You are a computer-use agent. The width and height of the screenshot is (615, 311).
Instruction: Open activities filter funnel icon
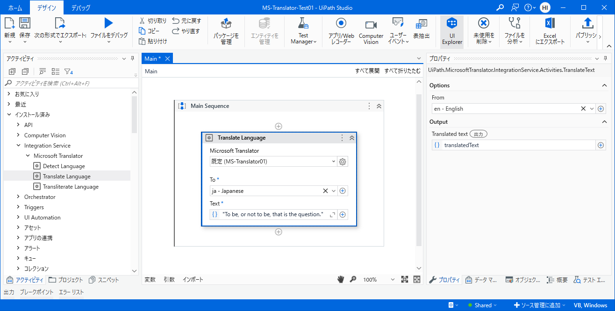(x=68, y=71)
